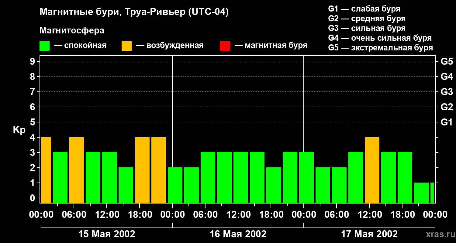Click the Kp axis value 9
Screen dimensions: 456x243
(x=33, y=61)
